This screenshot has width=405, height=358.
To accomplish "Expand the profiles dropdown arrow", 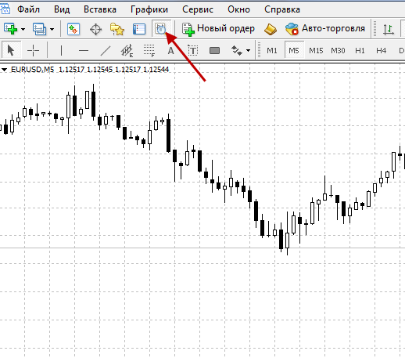I will pyautogui.click(x=52, y=29).
